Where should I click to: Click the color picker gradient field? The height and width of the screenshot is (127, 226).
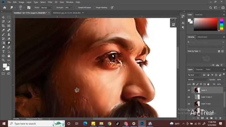(206, 24)
